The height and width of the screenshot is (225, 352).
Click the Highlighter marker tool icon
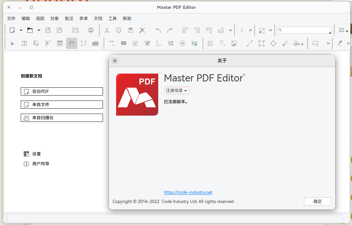click(339, 43)
